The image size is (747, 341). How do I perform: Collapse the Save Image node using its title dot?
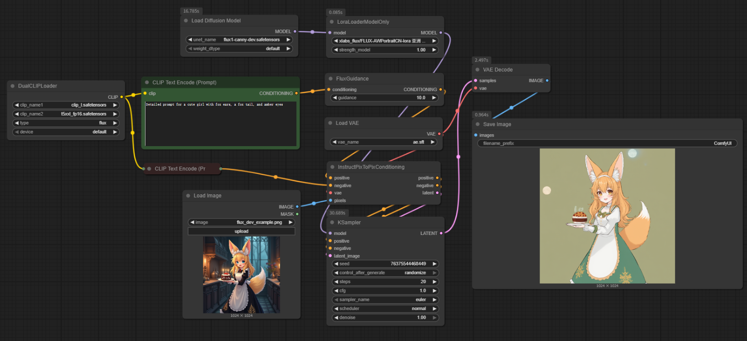point(478,124)
